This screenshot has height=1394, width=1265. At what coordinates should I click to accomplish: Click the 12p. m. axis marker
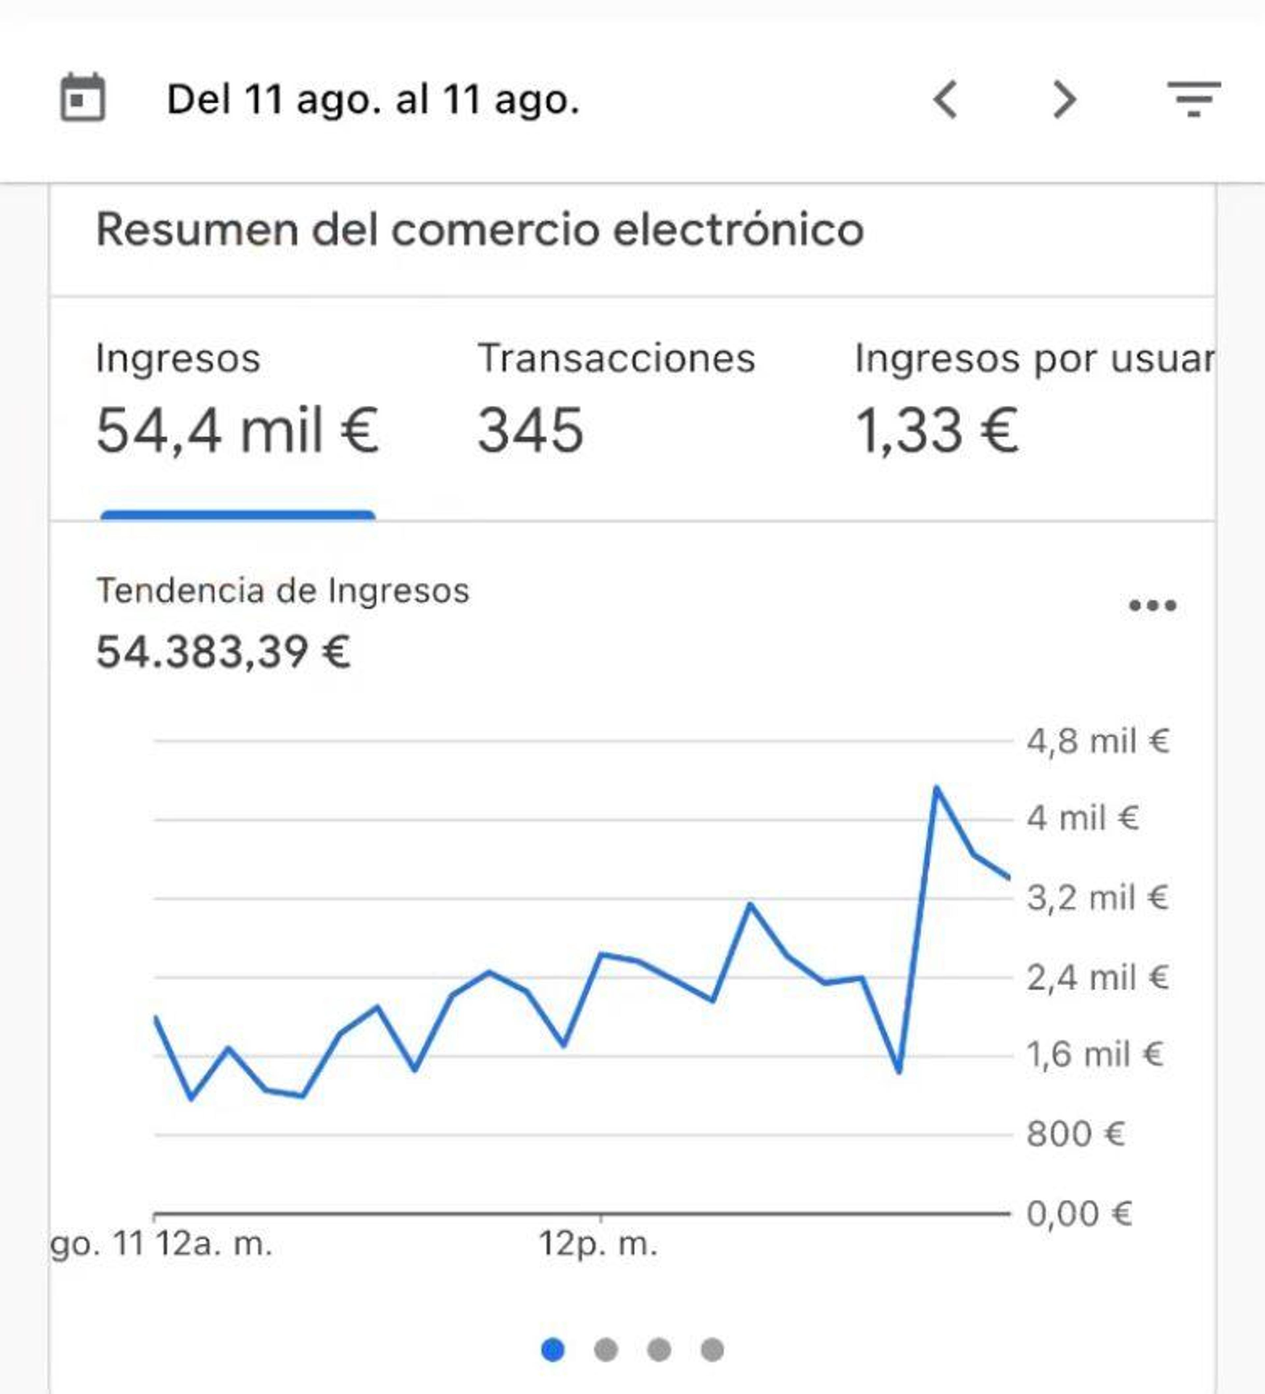pyautogui.click(x=598, y=1243)
